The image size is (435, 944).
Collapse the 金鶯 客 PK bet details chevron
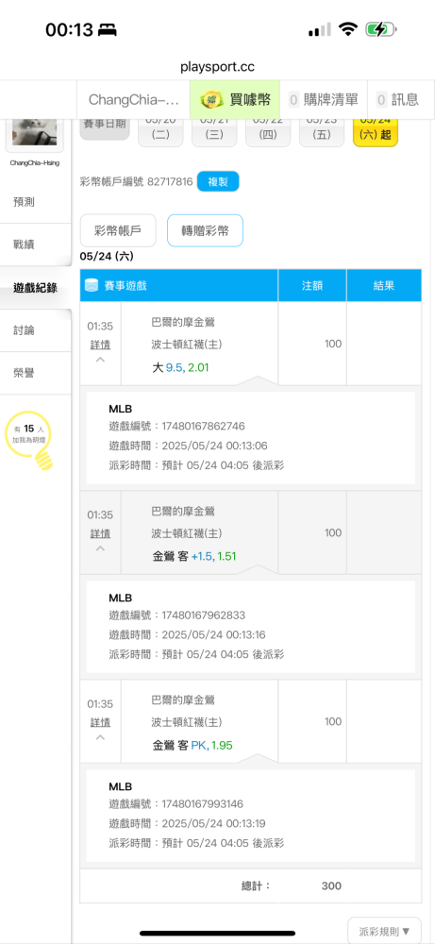click(x=100, y=737)
